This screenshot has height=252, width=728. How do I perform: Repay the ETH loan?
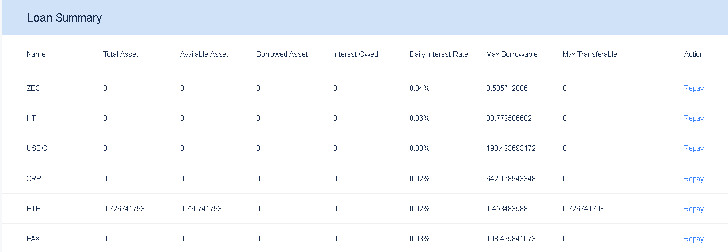click(x=693, y=209)
